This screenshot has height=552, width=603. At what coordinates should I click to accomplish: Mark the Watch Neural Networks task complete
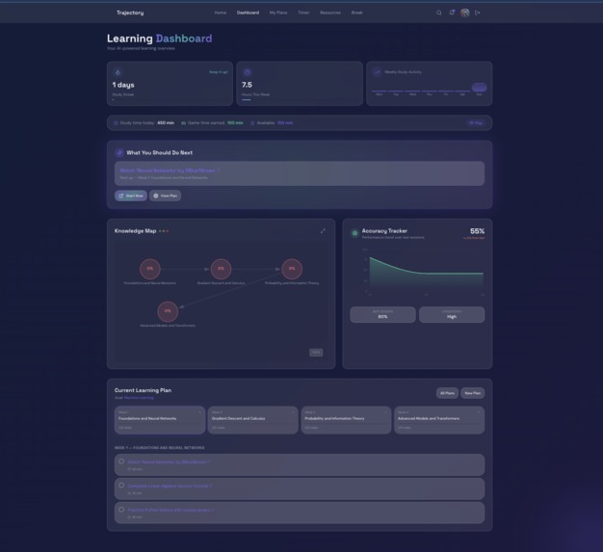pos(121,461)
